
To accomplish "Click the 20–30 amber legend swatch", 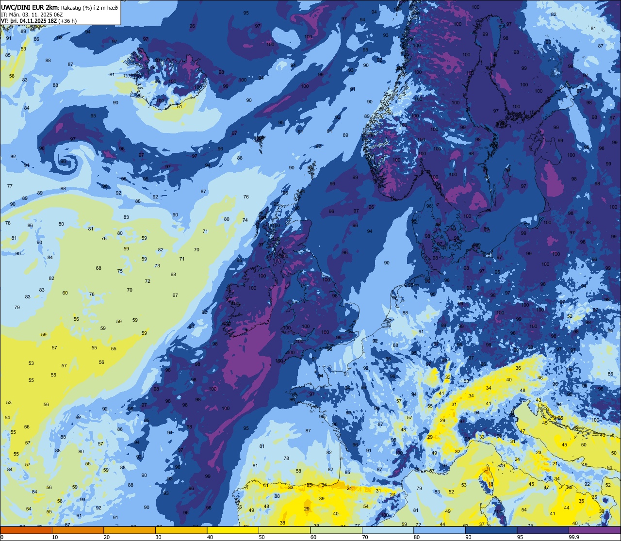I will tap(130, 530).
